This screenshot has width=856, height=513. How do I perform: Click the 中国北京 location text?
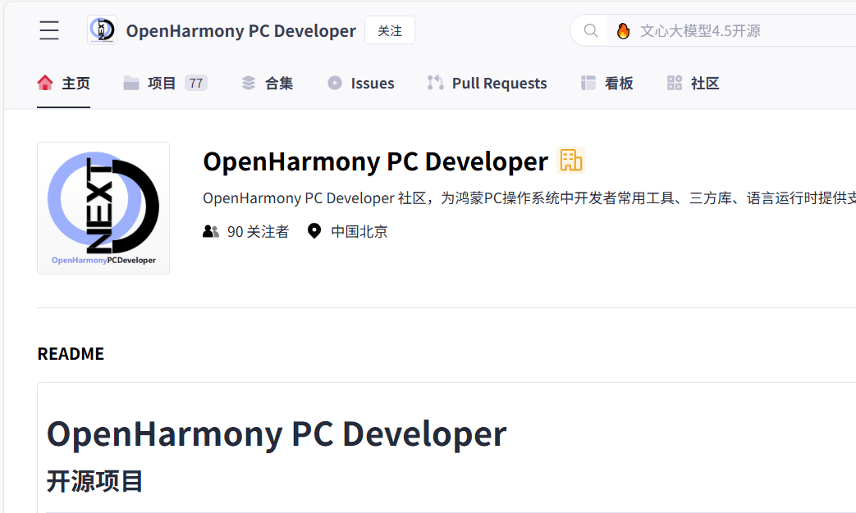point(359,232)
